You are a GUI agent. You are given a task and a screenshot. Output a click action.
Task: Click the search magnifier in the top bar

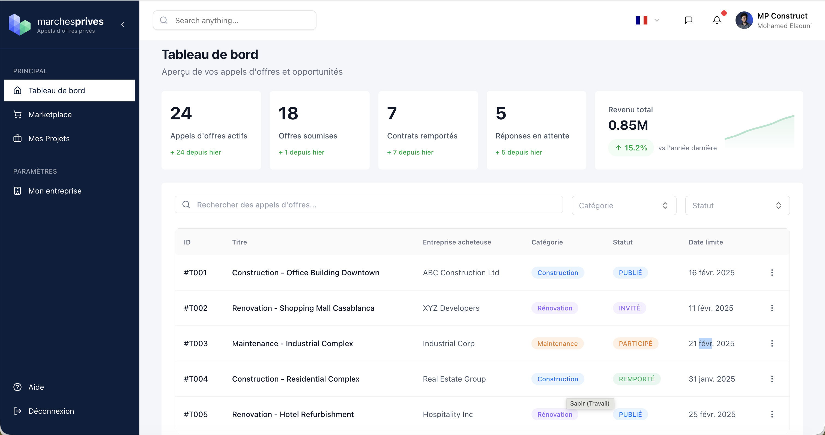pos(164,20)
